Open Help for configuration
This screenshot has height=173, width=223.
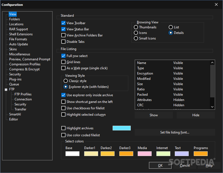pos(209,165)
